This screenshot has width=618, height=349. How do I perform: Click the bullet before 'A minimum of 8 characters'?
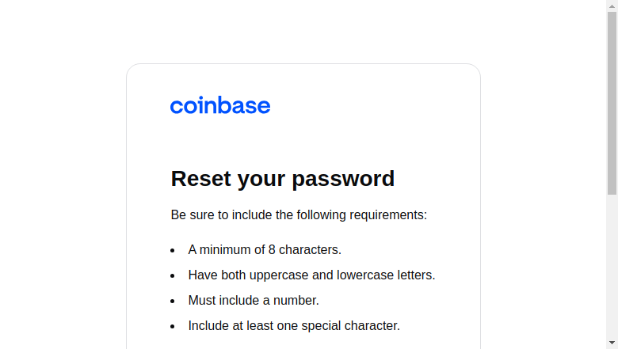[x=172, y=250]
